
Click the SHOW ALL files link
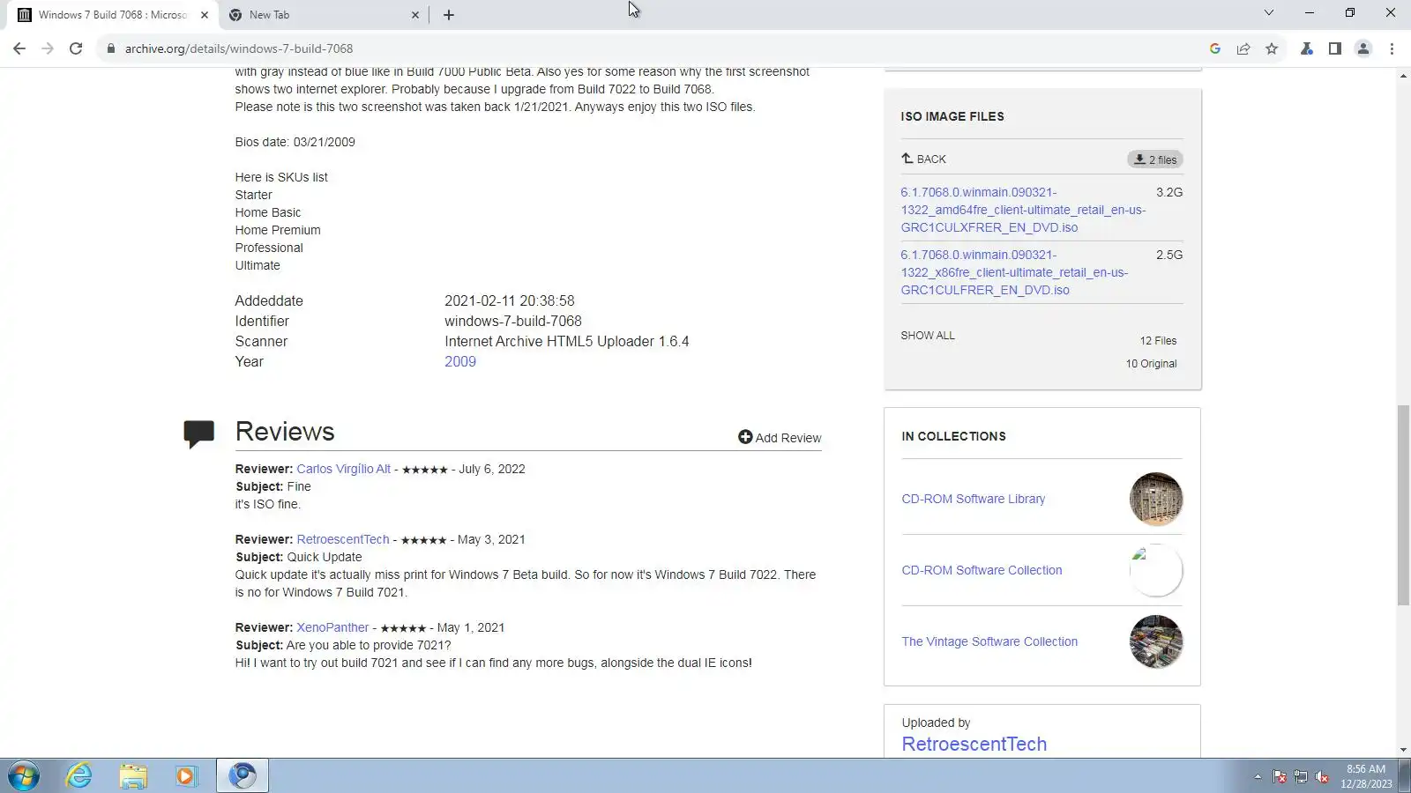pyautogui.click(x=928, y=336)
